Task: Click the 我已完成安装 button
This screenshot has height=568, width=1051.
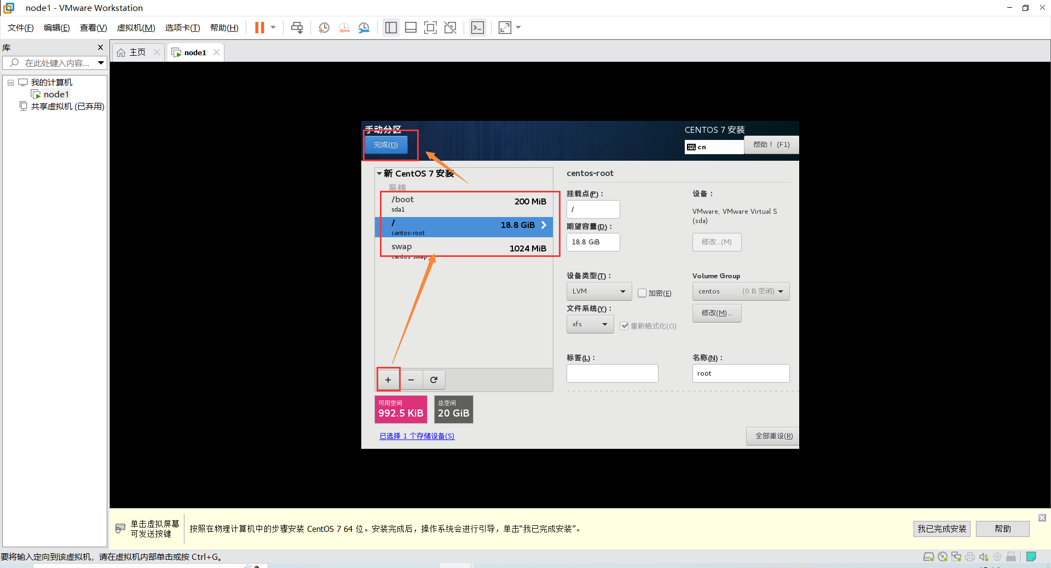Action: click(942, 529)
